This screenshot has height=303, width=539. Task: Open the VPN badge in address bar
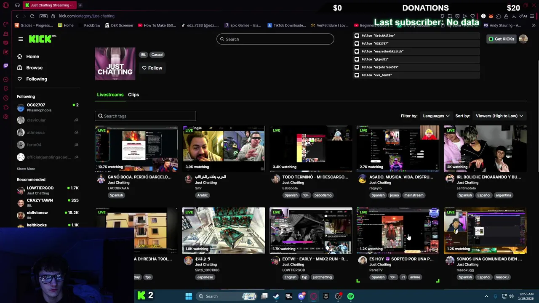point(43,16)
